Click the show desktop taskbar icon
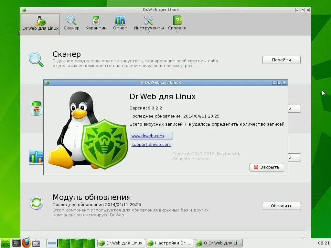This screenshot has width=331, height=248. (x=36, y=243)
